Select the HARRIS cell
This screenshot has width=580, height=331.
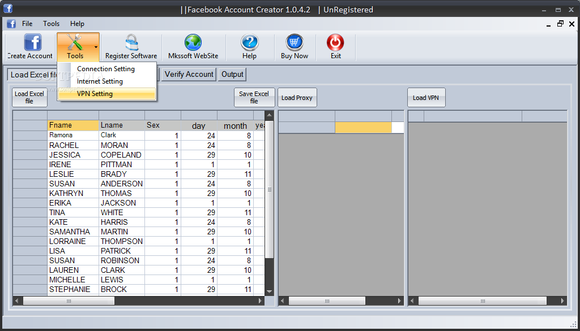(x=121, y=222)
